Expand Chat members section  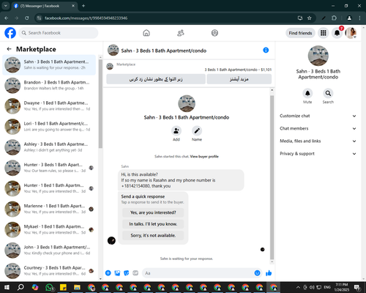click(x=318, y=128)
